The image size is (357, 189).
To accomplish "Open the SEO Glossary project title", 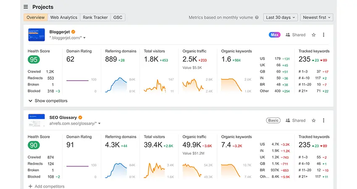I will [63, 118].
